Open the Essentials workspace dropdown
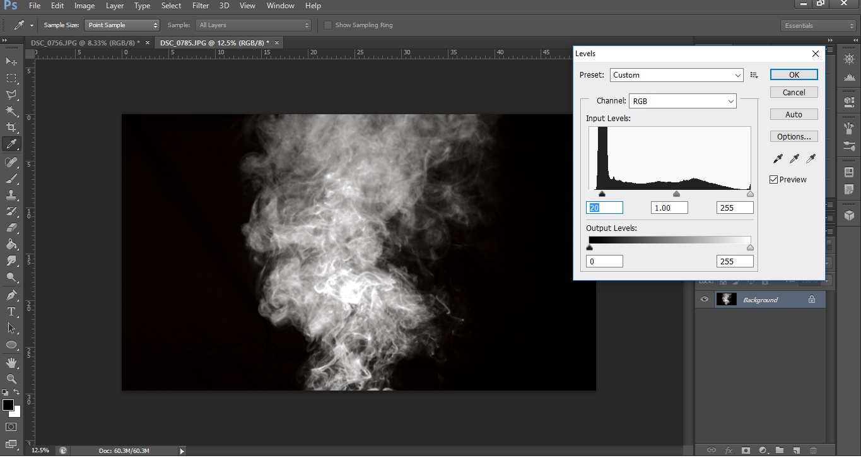Viewport: 861px width, 458px height. tap(817, 26)
